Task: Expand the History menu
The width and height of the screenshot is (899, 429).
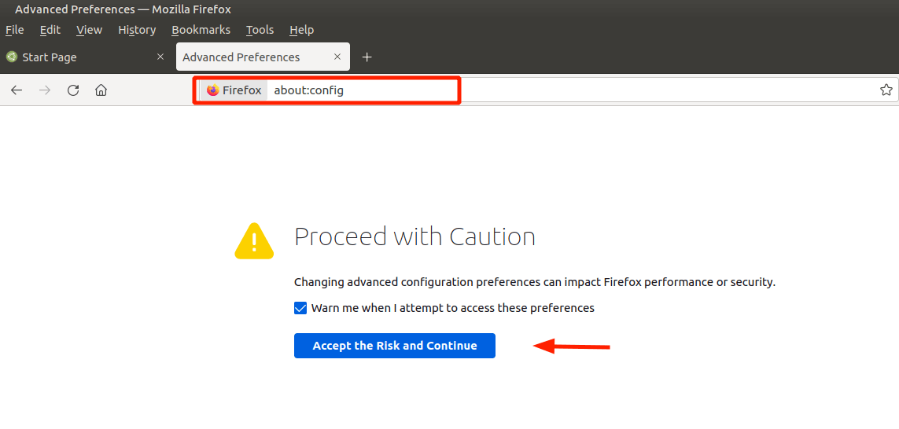Action: (x=137, y=30)
